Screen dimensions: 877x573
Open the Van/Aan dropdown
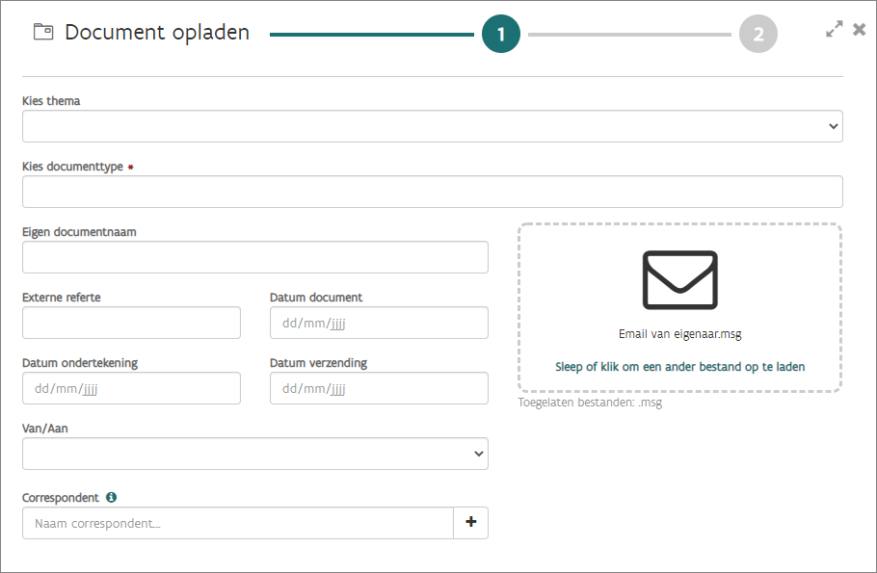(x=254, y=454)
